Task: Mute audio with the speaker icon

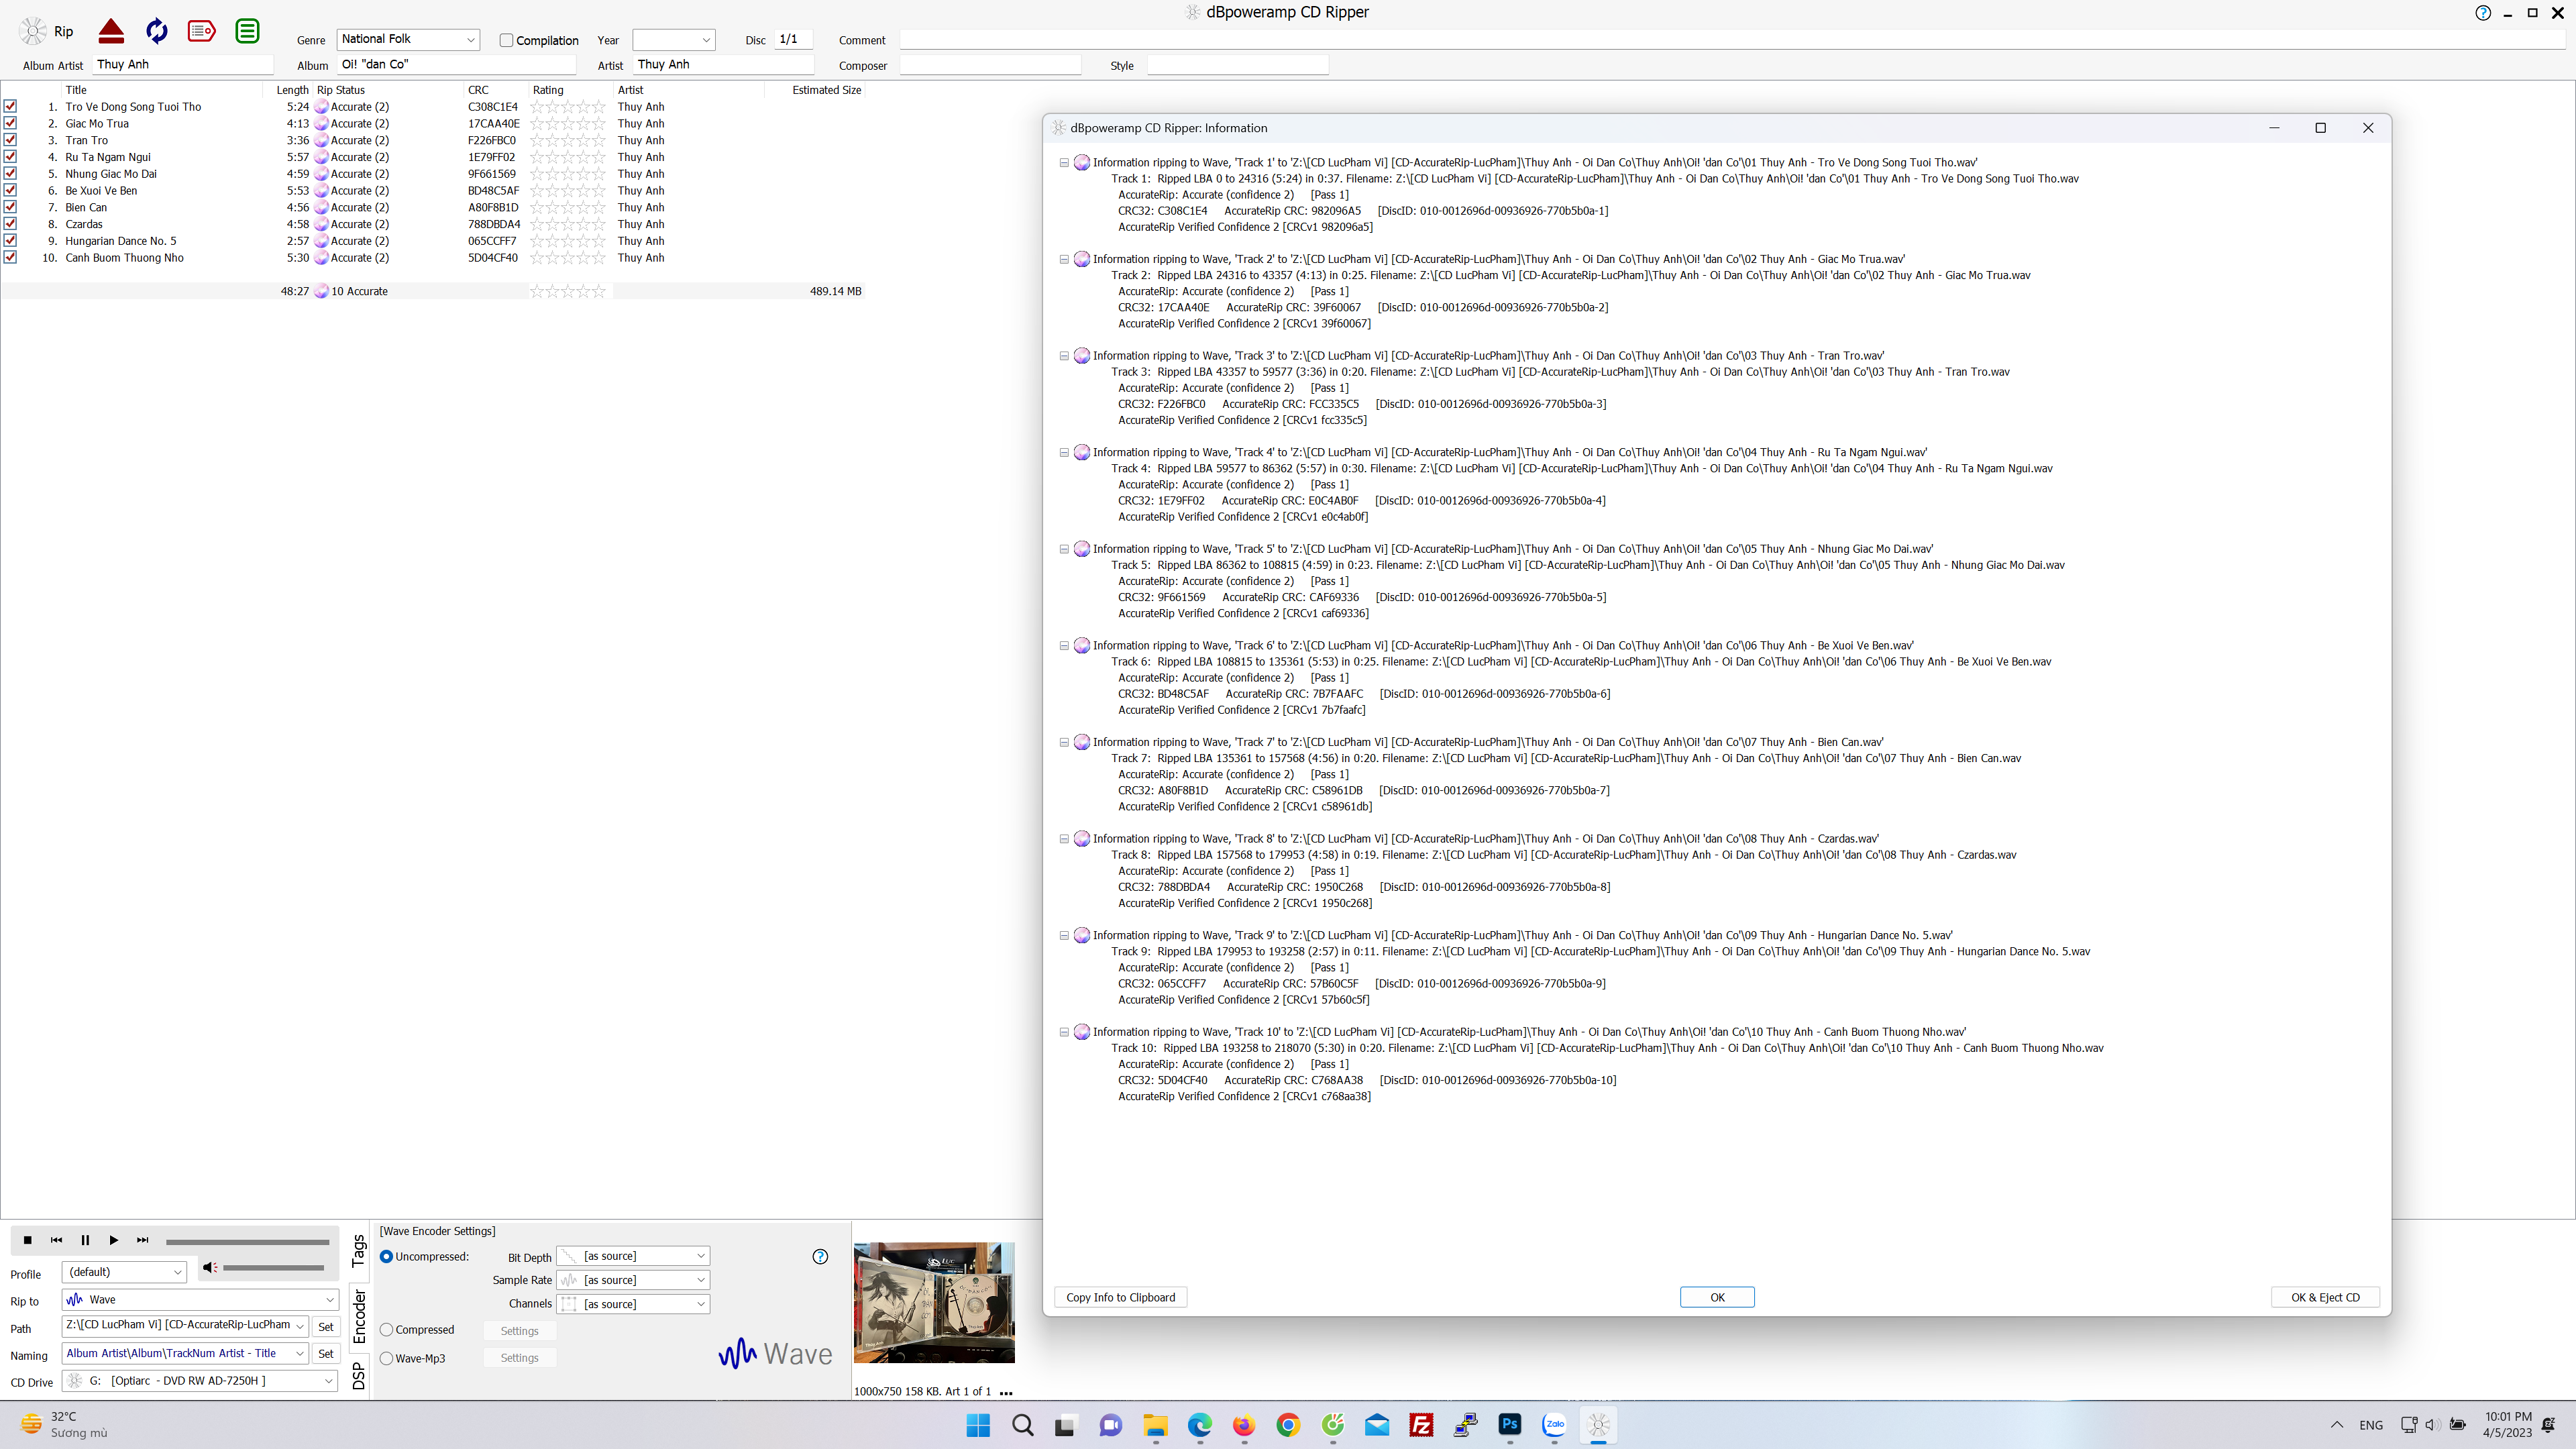Action: [x=209, y=1268]
